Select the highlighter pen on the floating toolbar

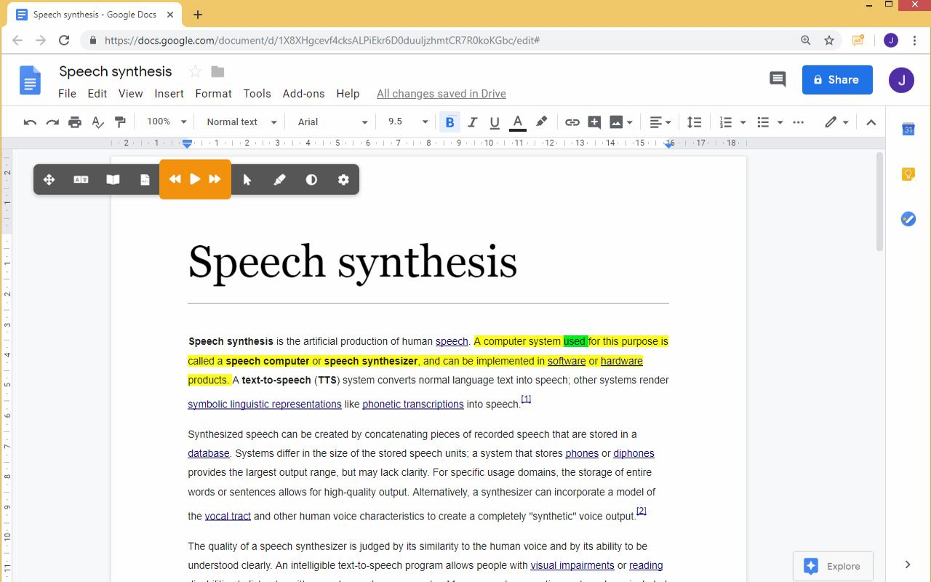coord(279,179)
